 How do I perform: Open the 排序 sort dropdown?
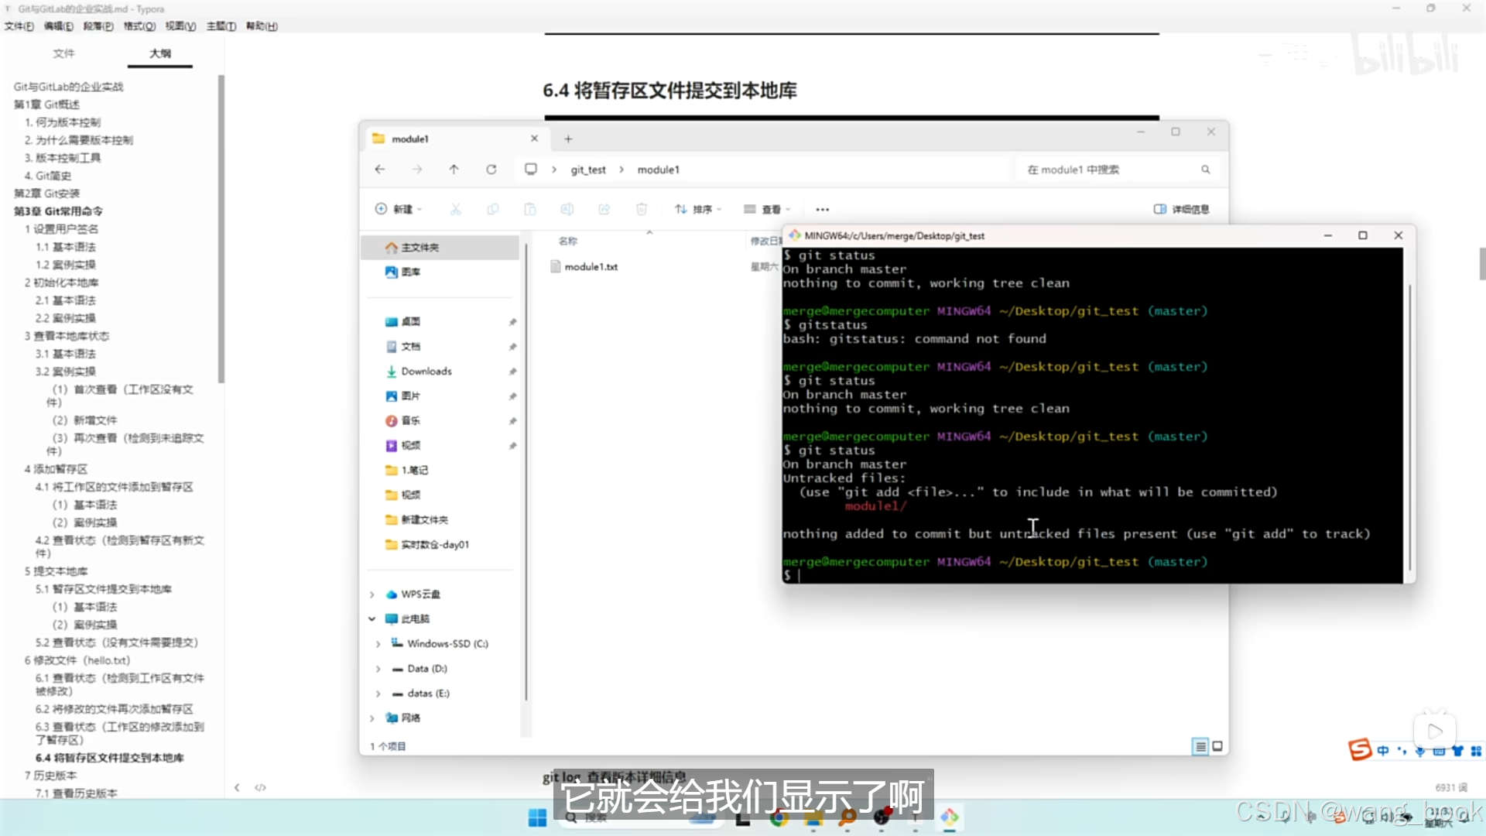(698, 209)
